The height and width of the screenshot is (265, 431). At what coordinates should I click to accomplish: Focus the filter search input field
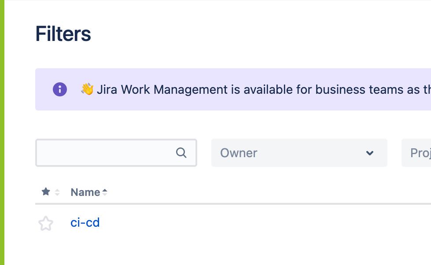tap(116, 153)
